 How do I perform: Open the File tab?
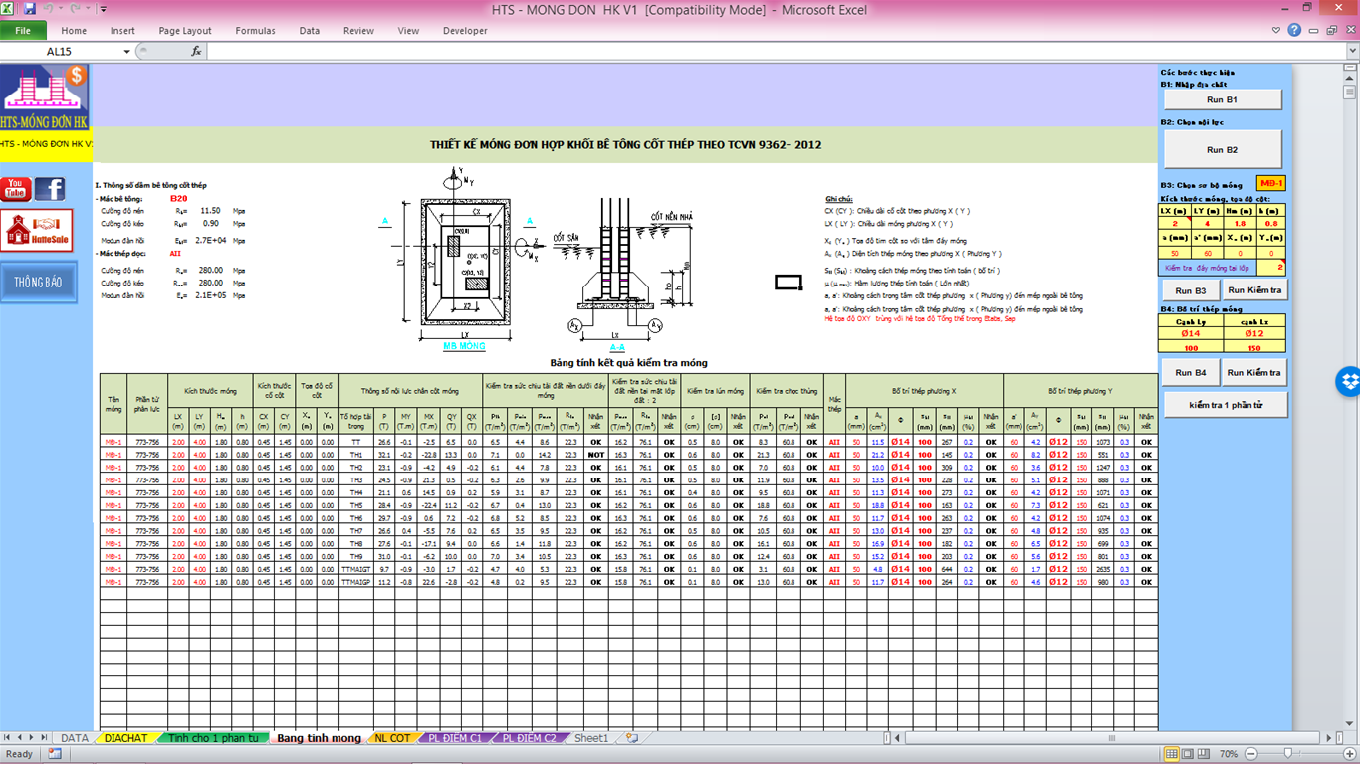click(23, 31)
